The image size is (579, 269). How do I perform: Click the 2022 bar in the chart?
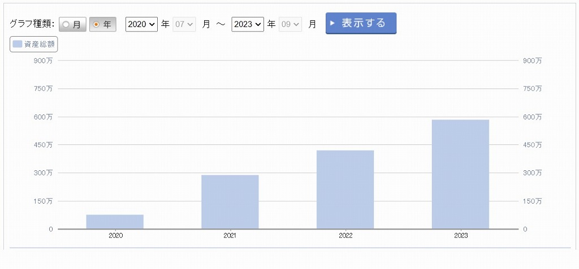pyautogui.click(x=345, y=189)
